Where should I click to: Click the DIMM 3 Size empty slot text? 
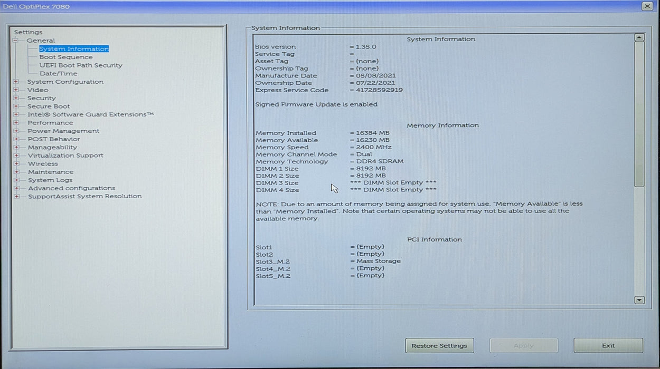click(x=393, y=182)
